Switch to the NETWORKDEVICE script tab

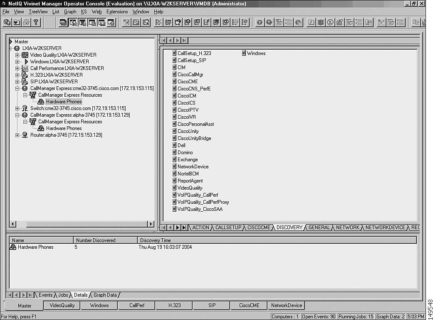coord(385,227)
